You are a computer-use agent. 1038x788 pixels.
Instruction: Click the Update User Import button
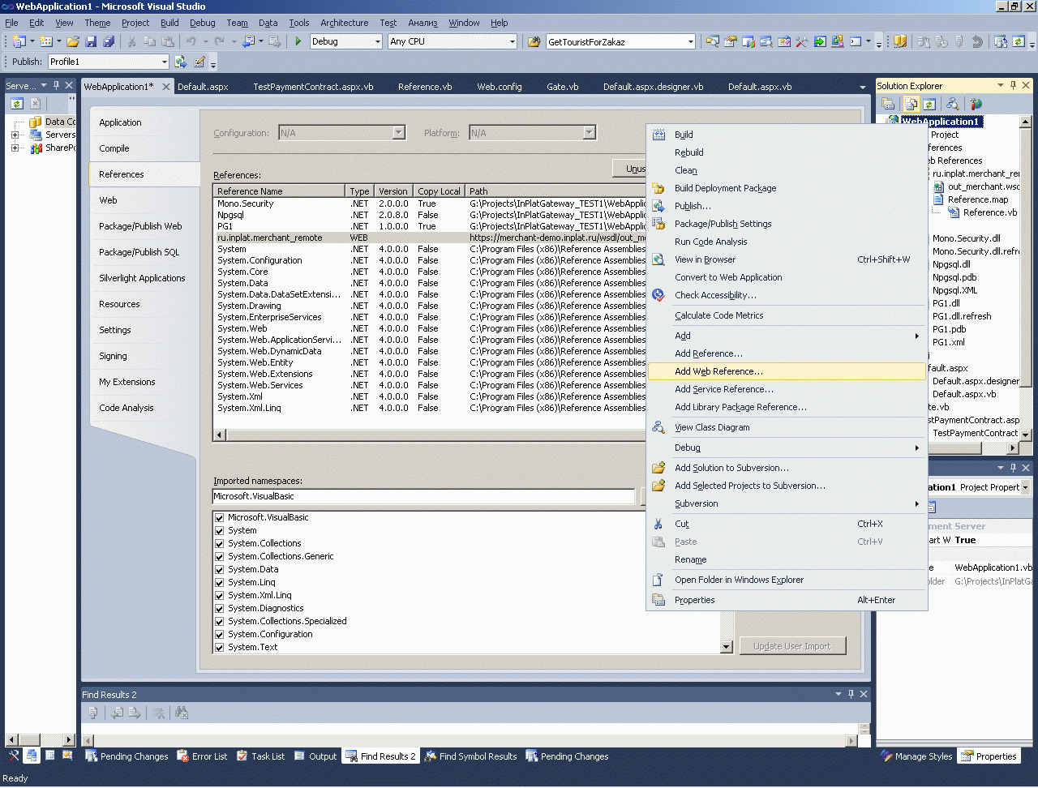click(x=792, y=646)
